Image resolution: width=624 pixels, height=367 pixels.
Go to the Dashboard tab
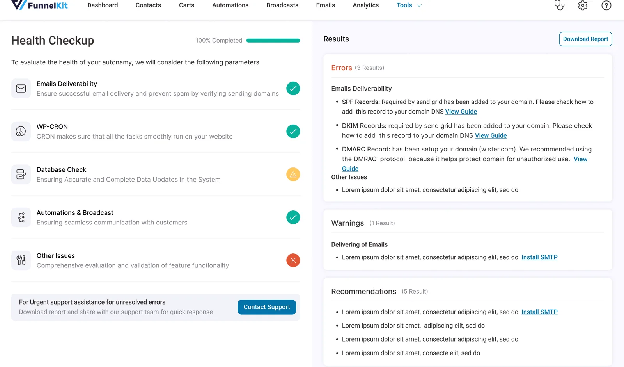click(103, 5)
